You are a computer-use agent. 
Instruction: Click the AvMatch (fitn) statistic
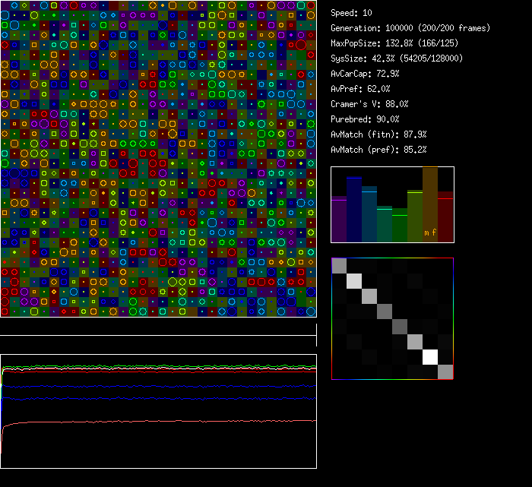378,134
